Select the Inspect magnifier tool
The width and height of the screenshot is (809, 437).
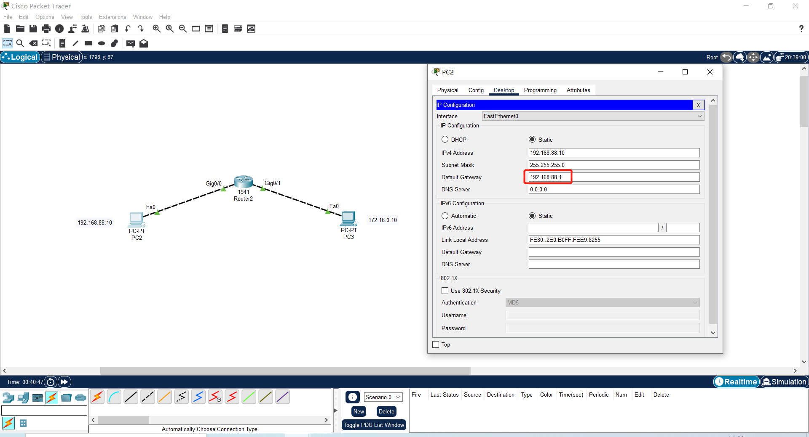(20, 43)
